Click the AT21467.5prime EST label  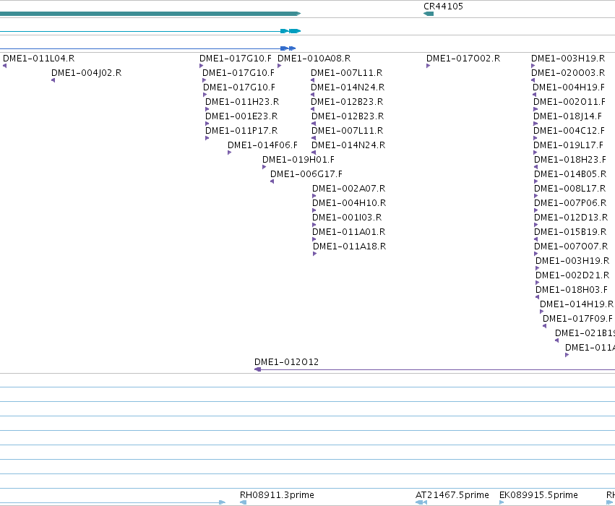(x=452, y=495)
